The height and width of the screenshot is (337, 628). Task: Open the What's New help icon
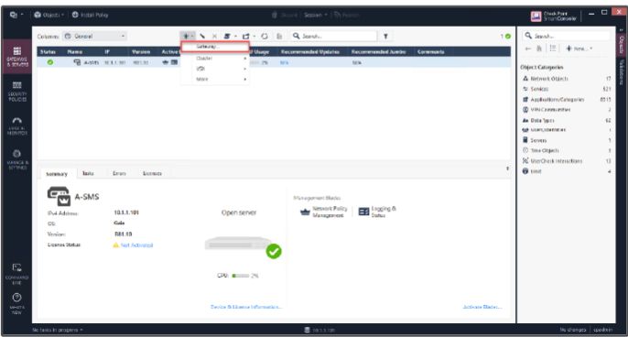point(16,303)
